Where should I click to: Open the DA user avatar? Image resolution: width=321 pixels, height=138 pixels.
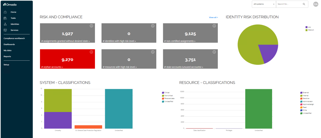pyautogui.click(x=316, y=4)
